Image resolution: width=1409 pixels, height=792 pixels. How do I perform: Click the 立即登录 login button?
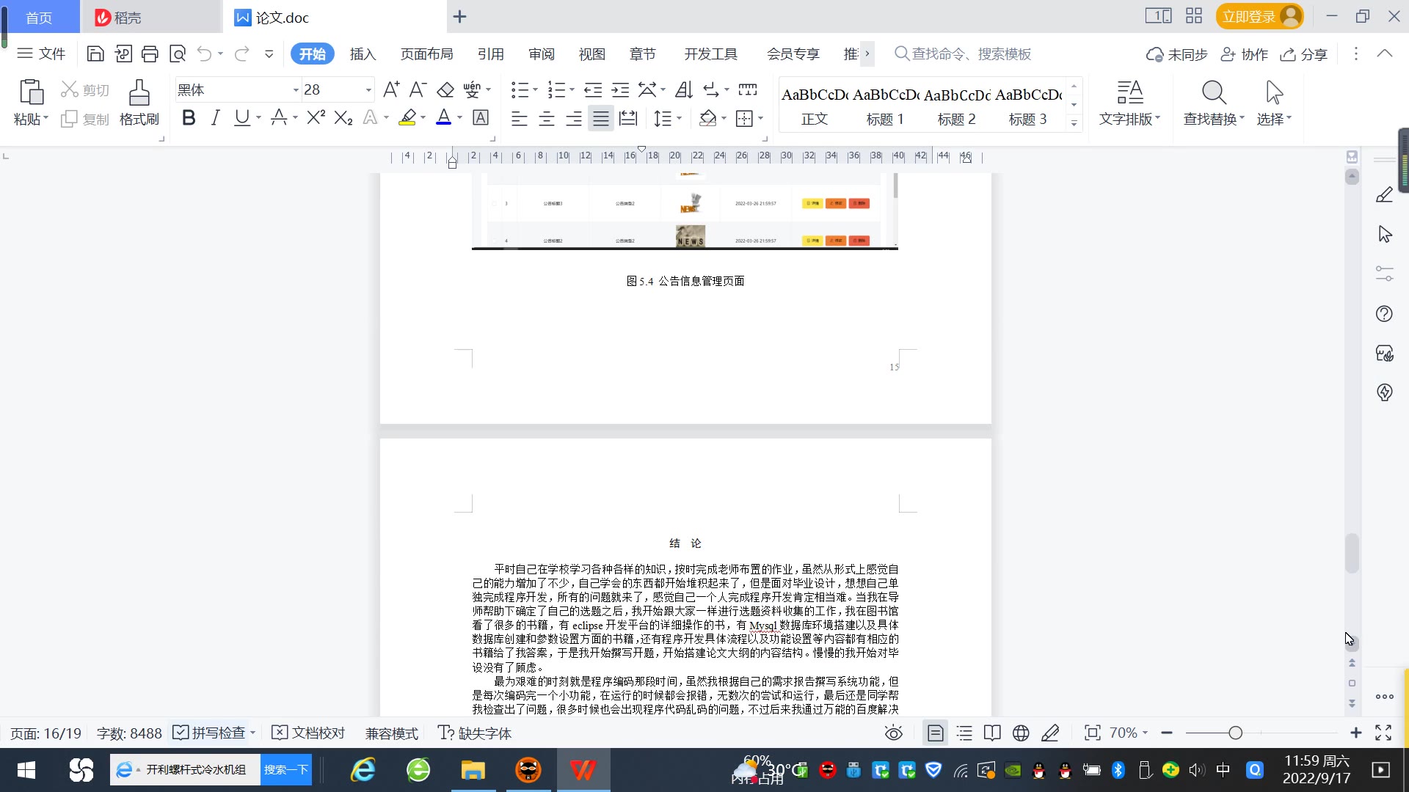click(1248, 16)
